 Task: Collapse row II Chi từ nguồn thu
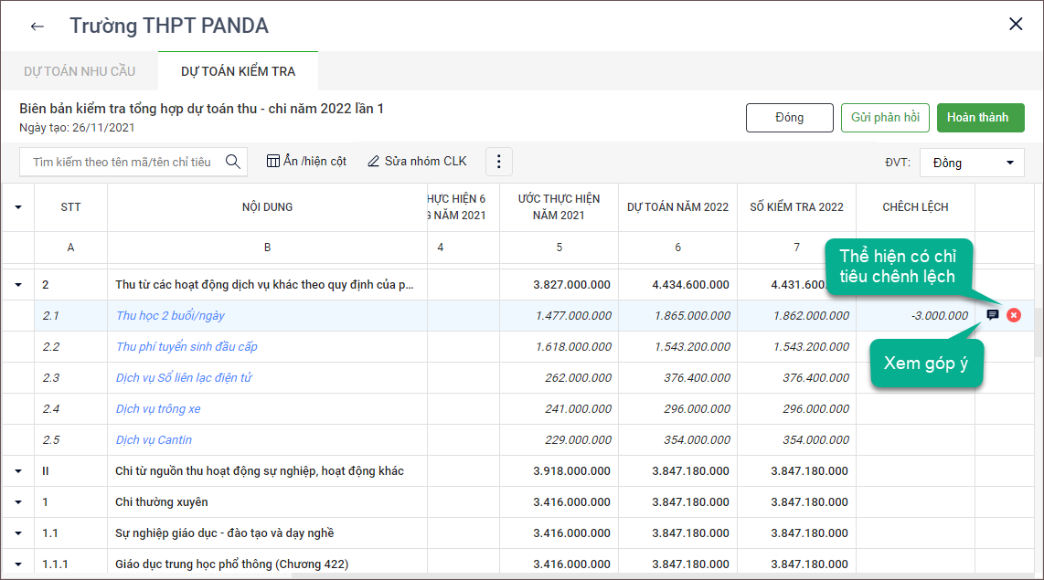click(18, 471)
